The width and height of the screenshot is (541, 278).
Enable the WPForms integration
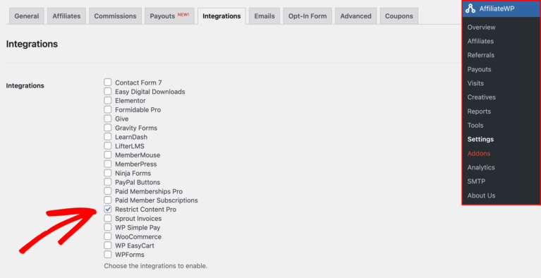point(108,255)
